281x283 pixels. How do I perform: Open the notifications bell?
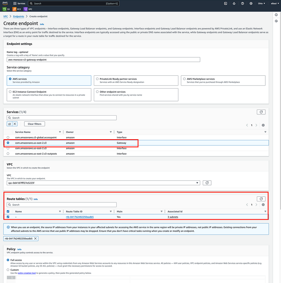(x=234, y=4)
